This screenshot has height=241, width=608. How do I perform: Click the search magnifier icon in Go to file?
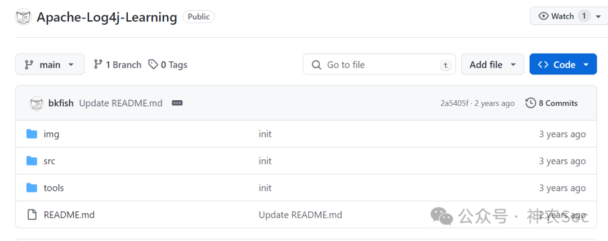point(316,65)
